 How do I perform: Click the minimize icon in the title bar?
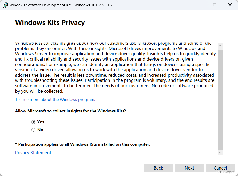pyautogui.click(x=200, y=5)
